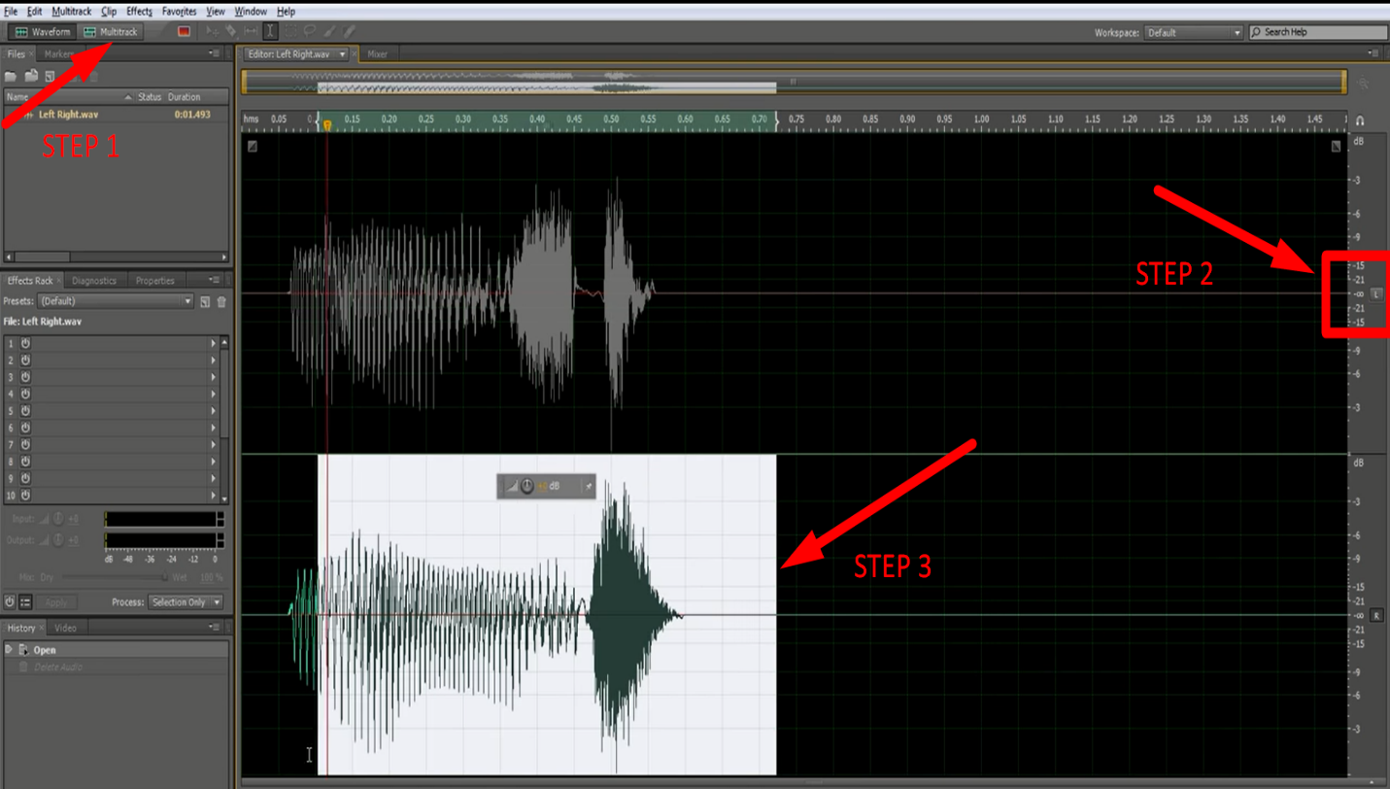The image size is (1390, 789).
Task: Toggle the entire Effects Rack power button
Action: point(10,601)
